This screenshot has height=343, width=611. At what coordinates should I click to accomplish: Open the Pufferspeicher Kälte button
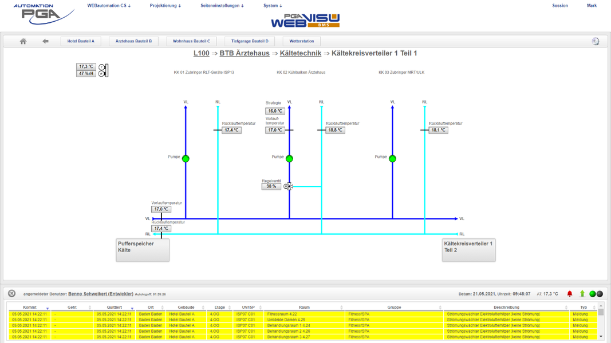click(142, 250)
